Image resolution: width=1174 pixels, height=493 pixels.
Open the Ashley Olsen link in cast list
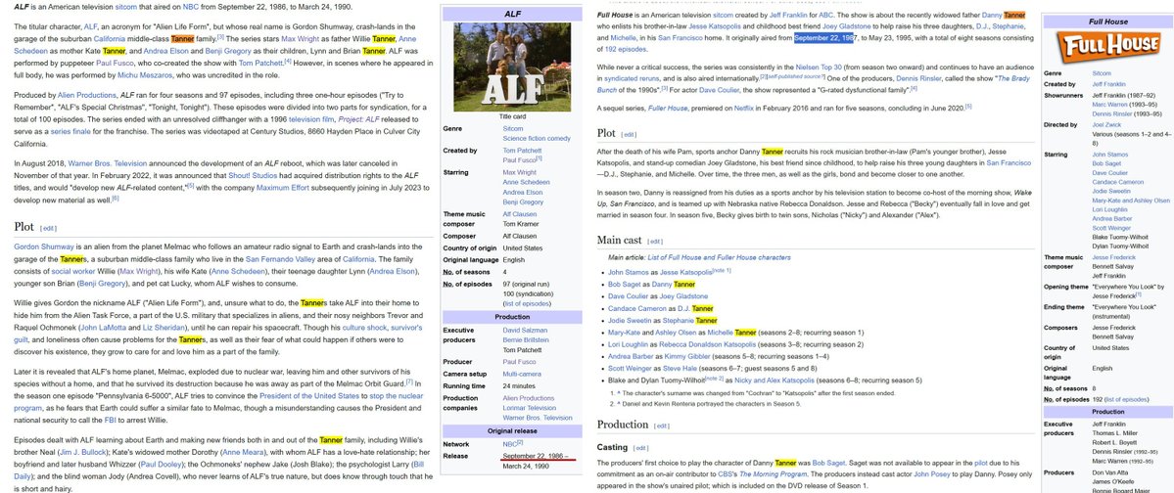point(674,333)
